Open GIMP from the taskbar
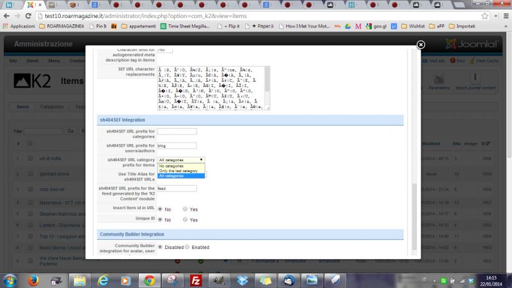 218,280
